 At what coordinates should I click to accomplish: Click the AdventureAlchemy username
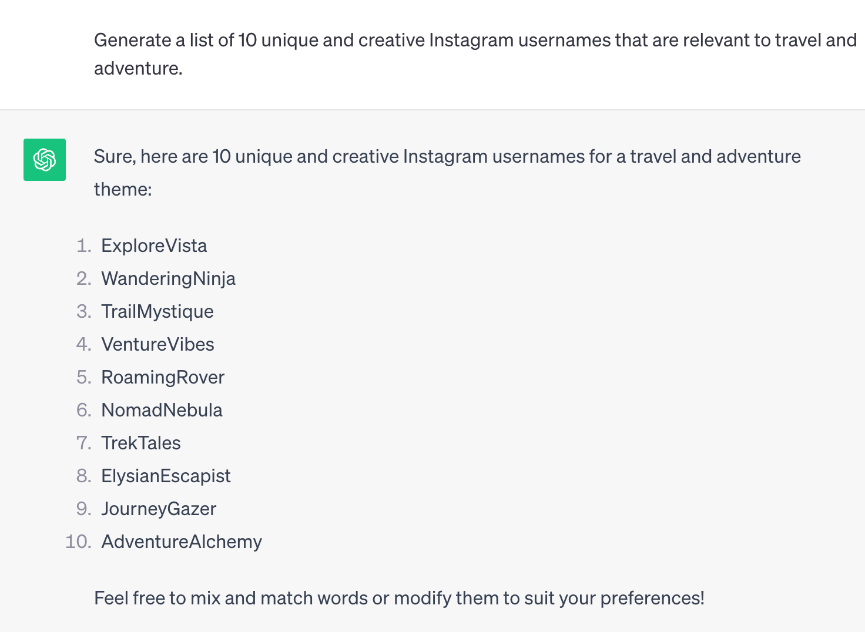(x=182, y=542)
